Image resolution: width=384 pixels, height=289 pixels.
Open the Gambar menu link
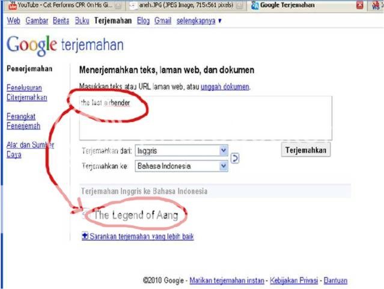coord(37,21)
